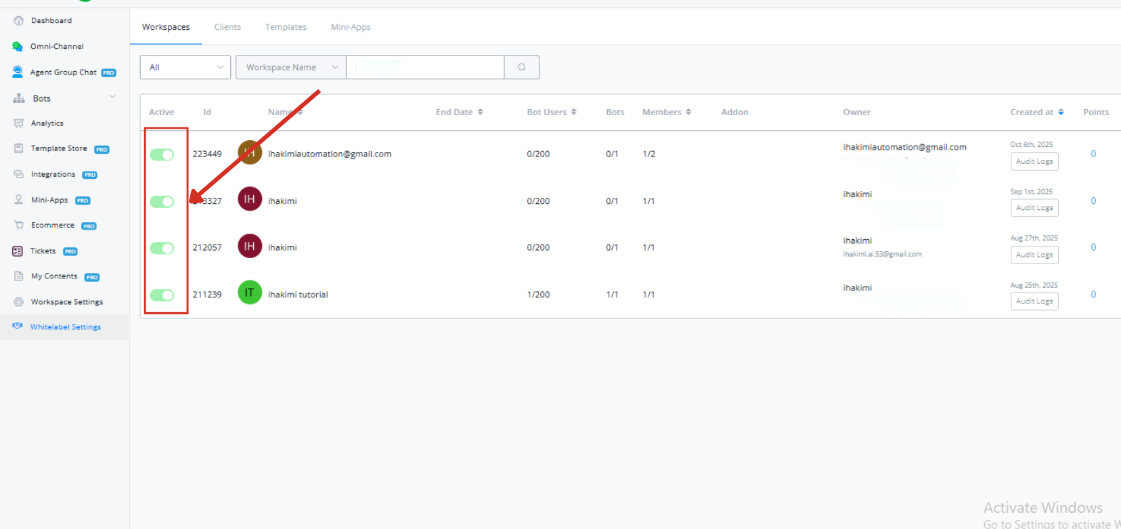This screenshot has width=1121, height=529.
Task: Open Audit Logs for Oct 6th workspace
Action: 1034,161
